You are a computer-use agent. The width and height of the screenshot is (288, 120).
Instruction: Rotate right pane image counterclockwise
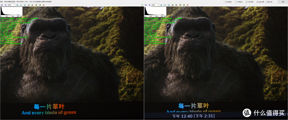173,5
